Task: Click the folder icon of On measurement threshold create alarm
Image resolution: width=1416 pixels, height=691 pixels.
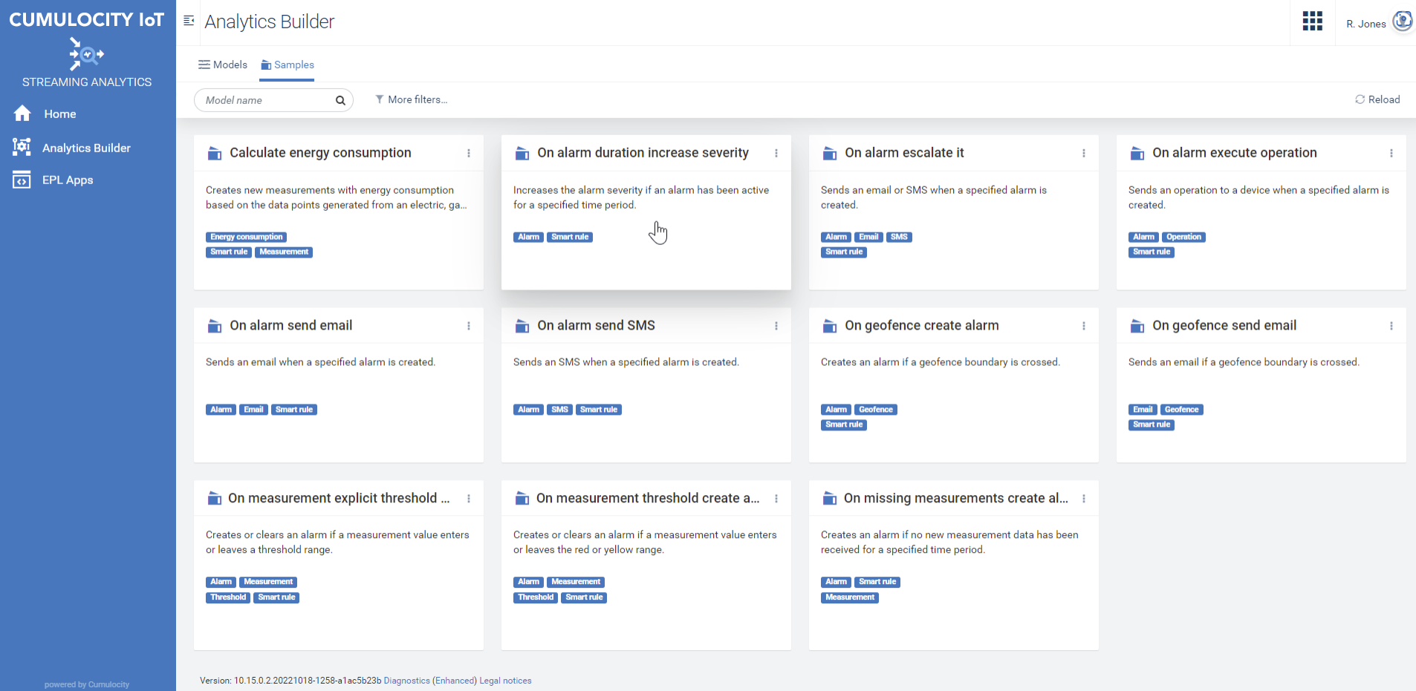Action: [x=522, y=499]
